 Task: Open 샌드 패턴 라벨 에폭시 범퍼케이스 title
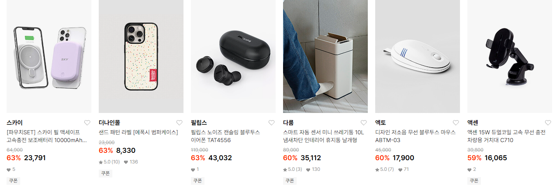tap(138, 132)
